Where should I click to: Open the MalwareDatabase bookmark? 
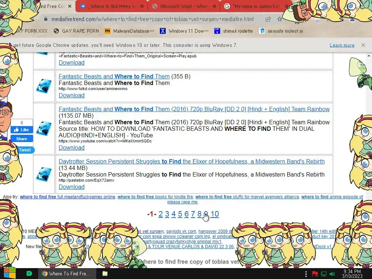click(129, 31)
